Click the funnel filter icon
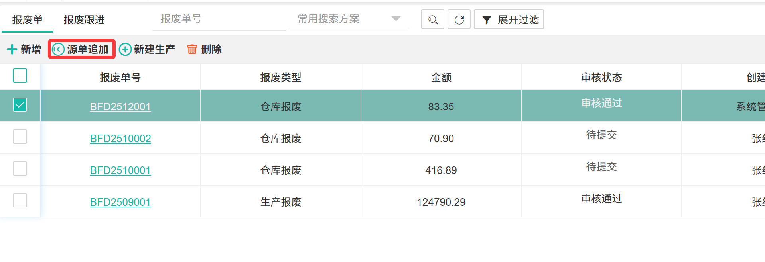 (x=486, y=20)
